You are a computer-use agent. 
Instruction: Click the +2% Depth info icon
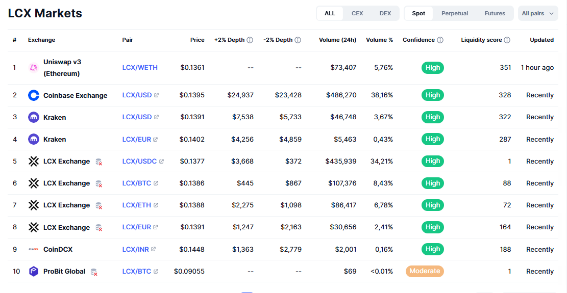pos(250,40)
